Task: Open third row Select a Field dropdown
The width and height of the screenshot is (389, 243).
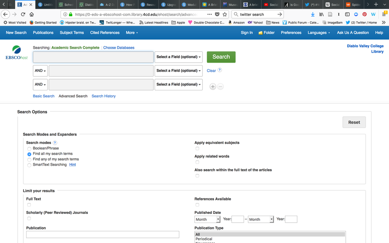Action: 179,85
